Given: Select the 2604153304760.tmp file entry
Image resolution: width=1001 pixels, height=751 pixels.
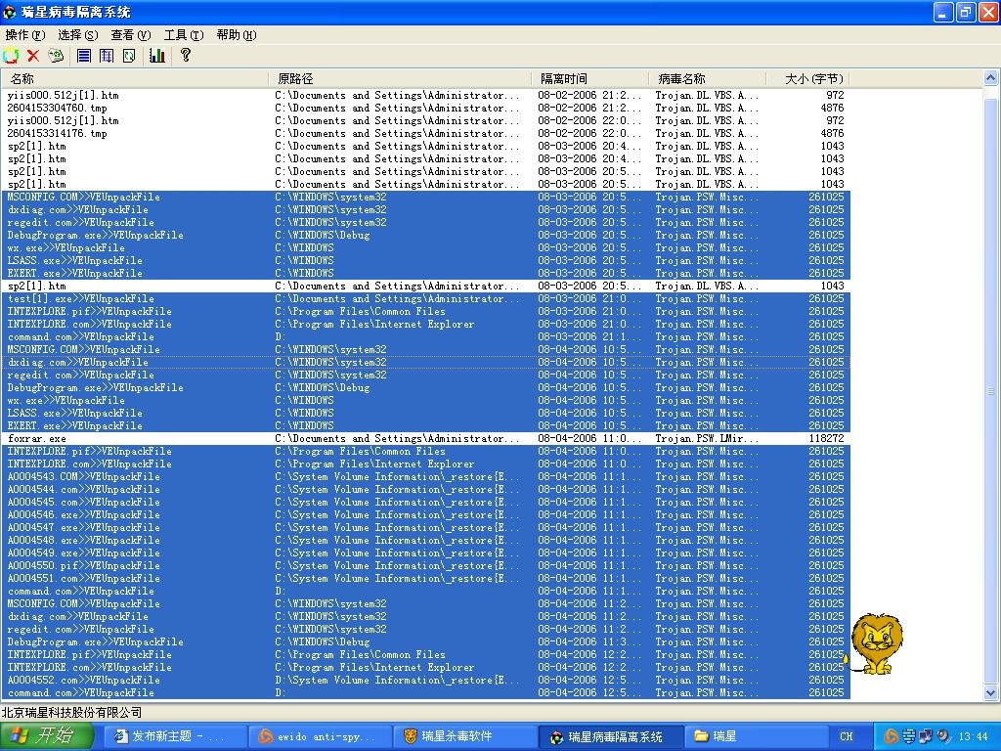Looking at the screenshot, I should pyautogui.click(x=57, y=109).
